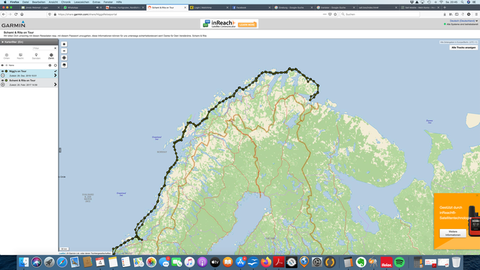Expand Schami & Rita on Tour chevron
The width and height of the screenshot is (480, 270).
click(55, 84)
